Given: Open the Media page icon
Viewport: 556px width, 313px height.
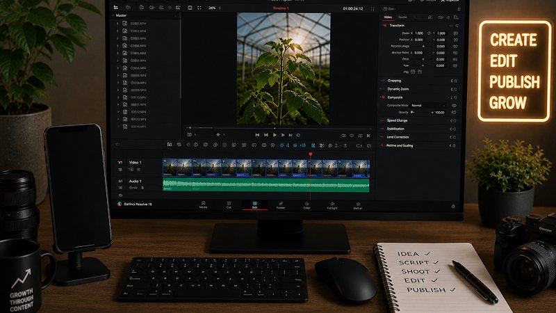Looking at the screenshot, I should click(x=203, y=205).
